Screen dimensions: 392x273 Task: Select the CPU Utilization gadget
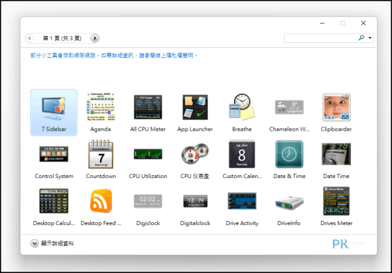pos(148,154)
